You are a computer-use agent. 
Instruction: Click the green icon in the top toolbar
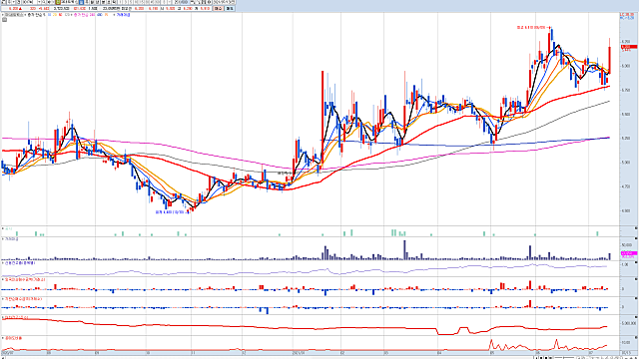58,2
